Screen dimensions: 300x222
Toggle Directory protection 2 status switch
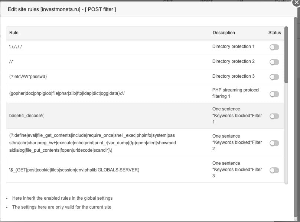(274, 62)
